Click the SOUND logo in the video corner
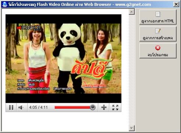Screen dimensions: 181x133 point(29,28)
